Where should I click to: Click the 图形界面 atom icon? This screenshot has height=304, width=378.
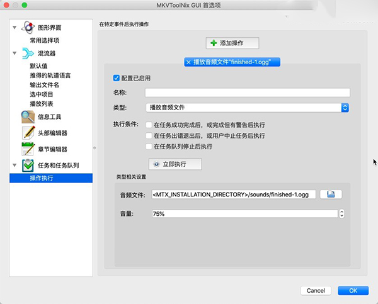(x=28, y=27)
